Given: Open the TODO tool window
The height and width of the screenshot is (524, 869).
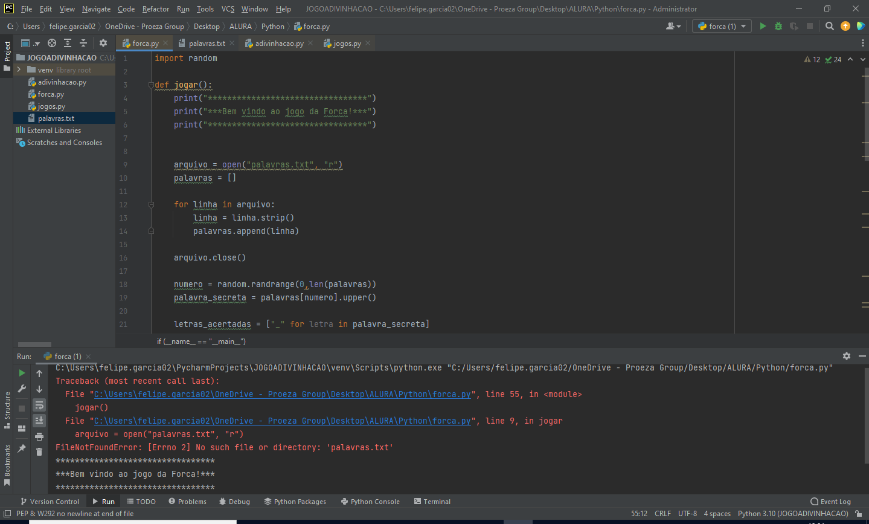Looking at the screenshot, I should (x=141, y=502).
